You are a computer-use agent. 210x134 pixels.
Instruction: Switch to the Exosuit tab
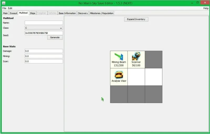pyautogui.click(x=14, y=13)
